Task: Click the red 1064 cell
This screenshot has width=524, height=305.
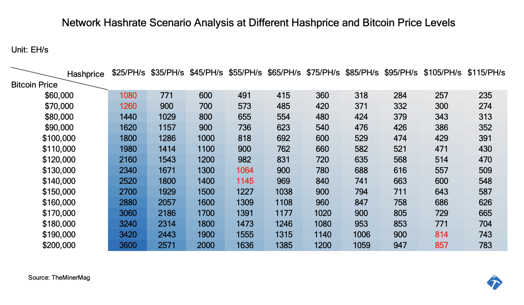Action: point(245,170)
